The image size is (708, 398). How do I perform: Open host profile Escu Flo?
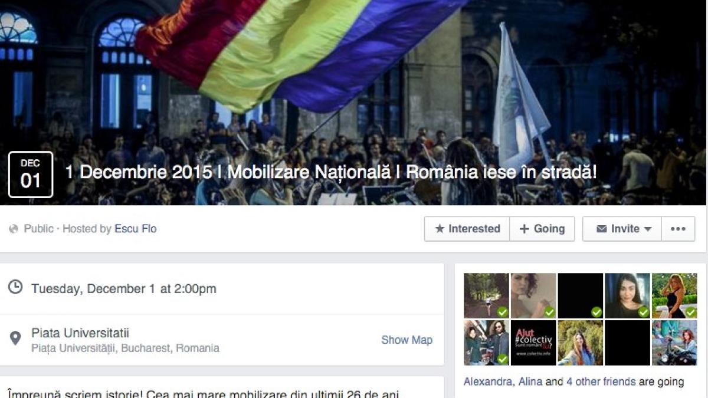point(135,229)
